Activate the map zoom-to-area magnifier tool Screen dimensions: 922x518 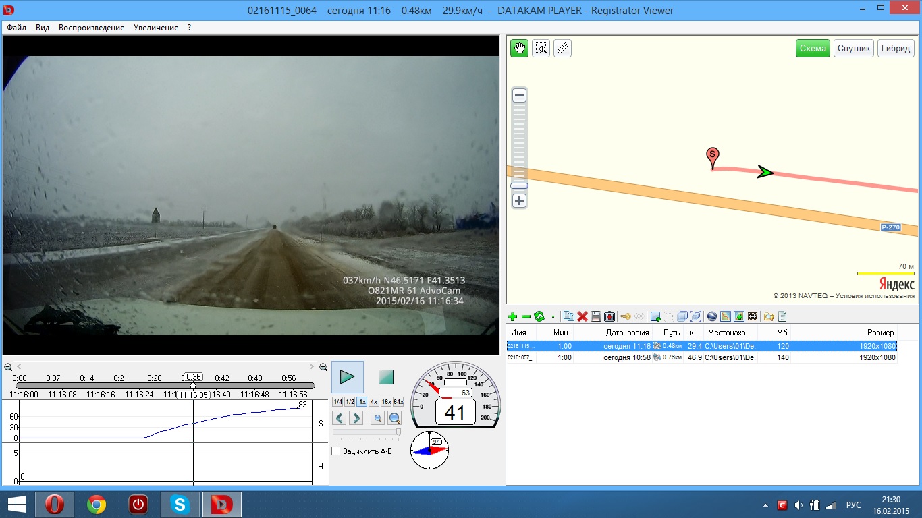click(541, 48)
